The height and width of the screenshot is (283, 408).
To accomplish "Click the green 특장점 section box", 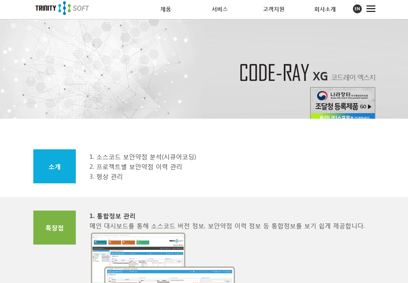I will (x=54, y=228).
